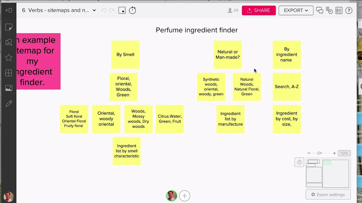
Task: Select the 'By Smell' sticky note
Action: pyautogui.click(x=125, y=54)
